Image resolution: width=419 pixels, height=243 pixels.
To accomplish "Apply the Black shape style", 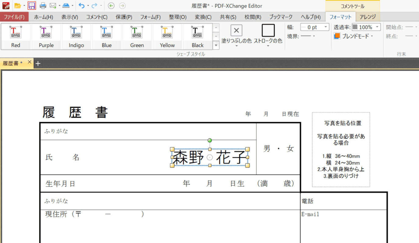I will click(198, 36).
